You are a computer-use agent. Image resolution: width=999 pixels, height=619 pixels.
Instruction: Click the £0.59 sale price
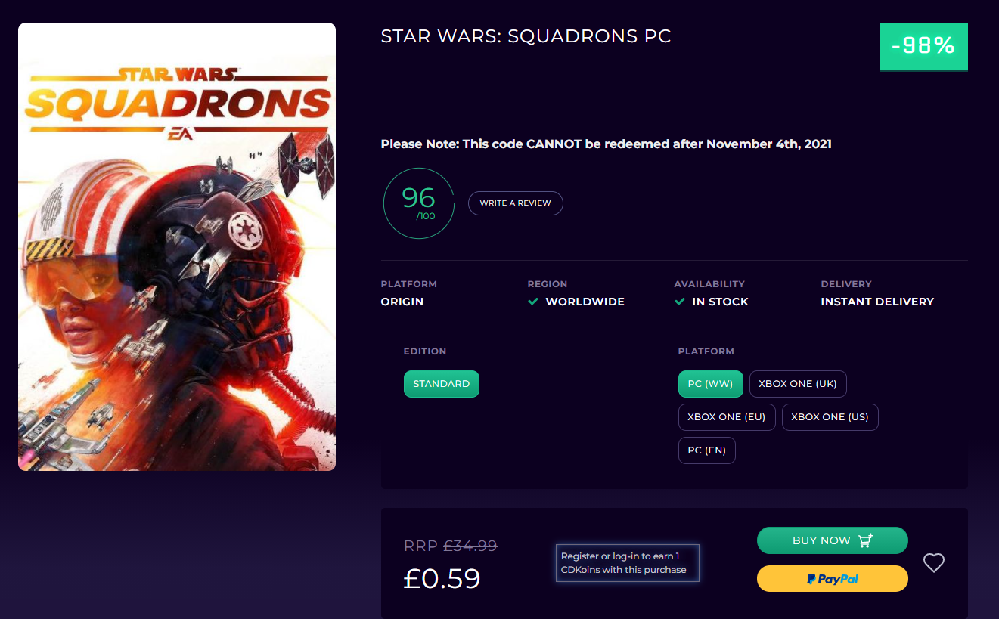coord(442,578)
